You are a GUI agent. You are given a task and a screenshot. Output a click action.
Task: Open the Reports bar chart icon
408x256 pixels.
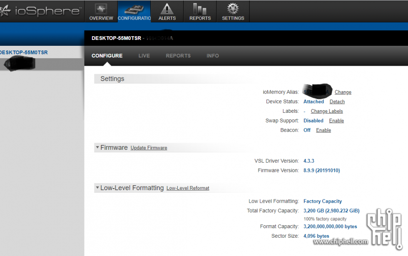(x=200, y=9)
